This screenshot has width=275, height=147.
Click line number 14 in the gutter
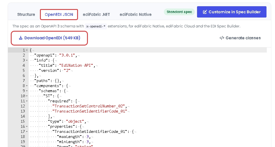23,116
